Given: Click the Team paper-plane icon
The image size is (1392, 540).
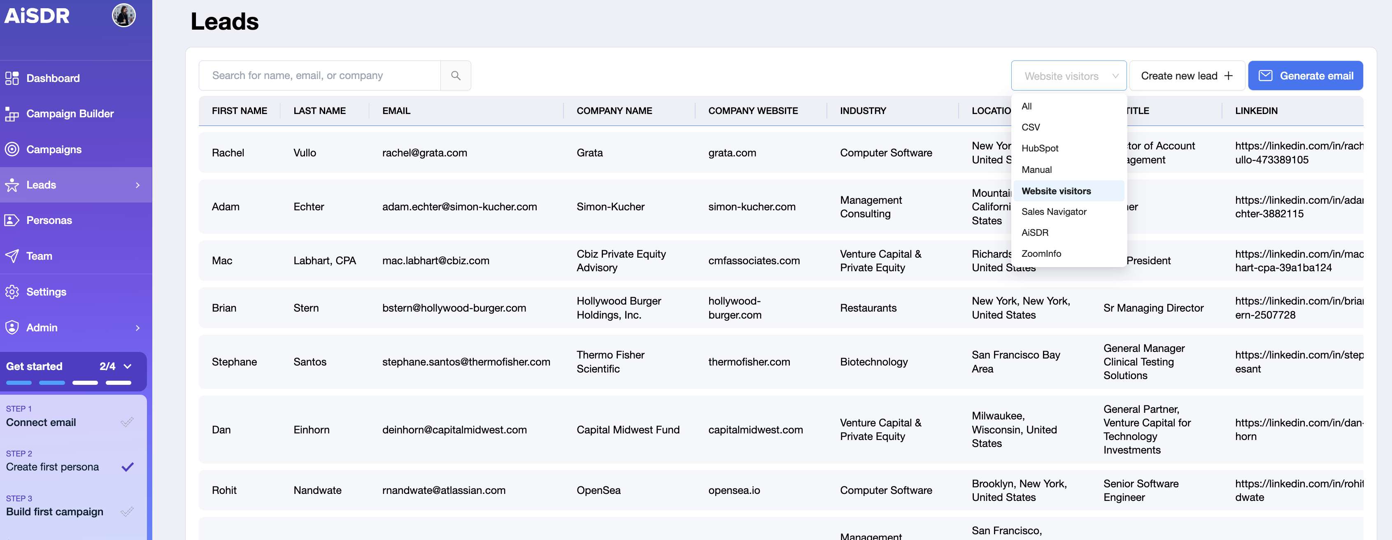Looking at the screenshot, I should (12, 256).
